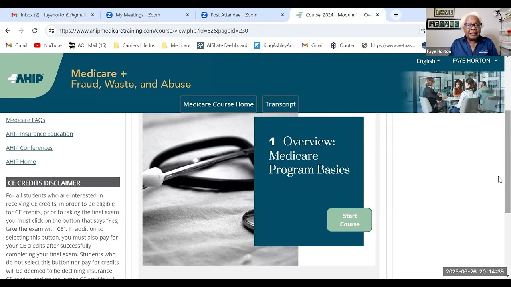
Task: Open the FAYE HORTON user menu
Action: pos(475,61)
